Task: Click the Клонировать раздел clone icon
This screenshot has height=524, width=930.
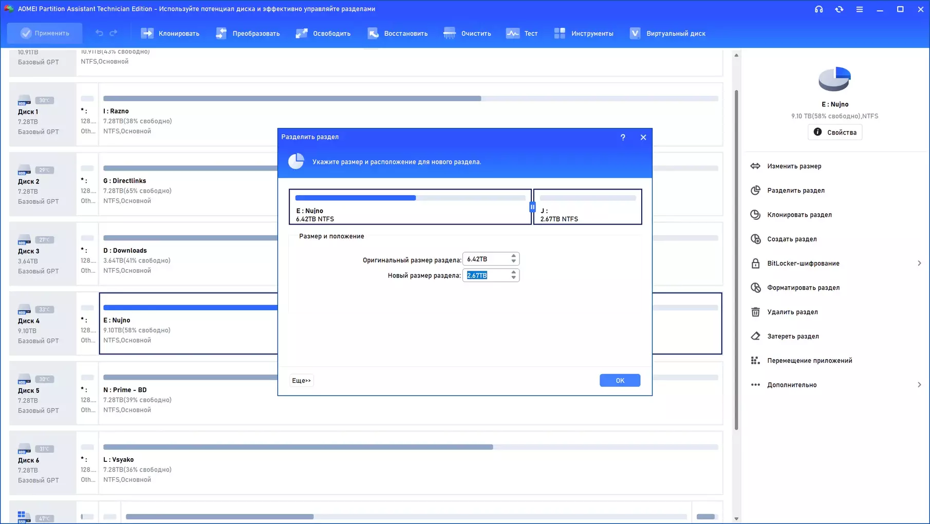Action: (755, 215)
